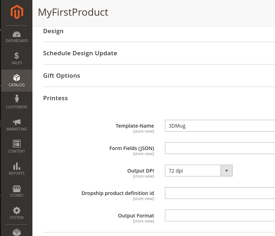Expand the Schedule Design Update section
The image size is (275, 236).
tap(80, 53)
